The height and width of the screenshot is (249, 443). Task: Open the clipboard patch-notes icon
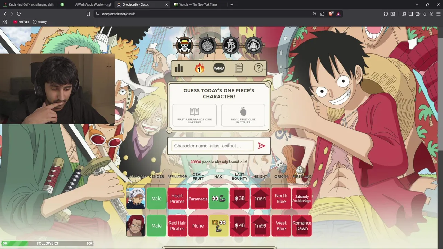239,68
